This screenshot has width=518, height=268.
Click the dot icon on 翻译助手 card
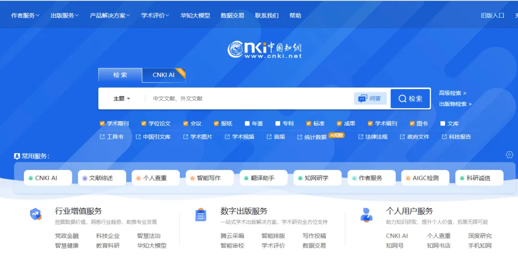pyautogui.click(x=246, y=179)
